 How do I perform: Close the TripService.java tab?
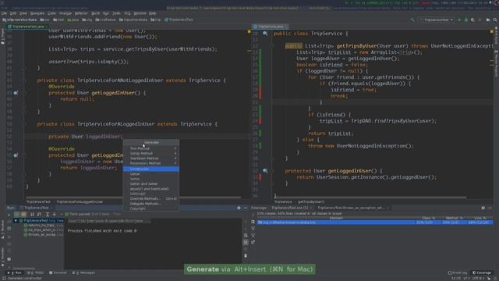pyautogui.click(x=286, y=27)
